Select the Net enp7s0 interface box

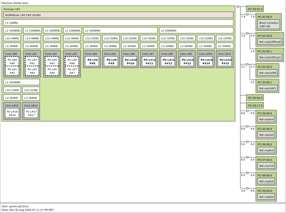click(x=266, y=166)
